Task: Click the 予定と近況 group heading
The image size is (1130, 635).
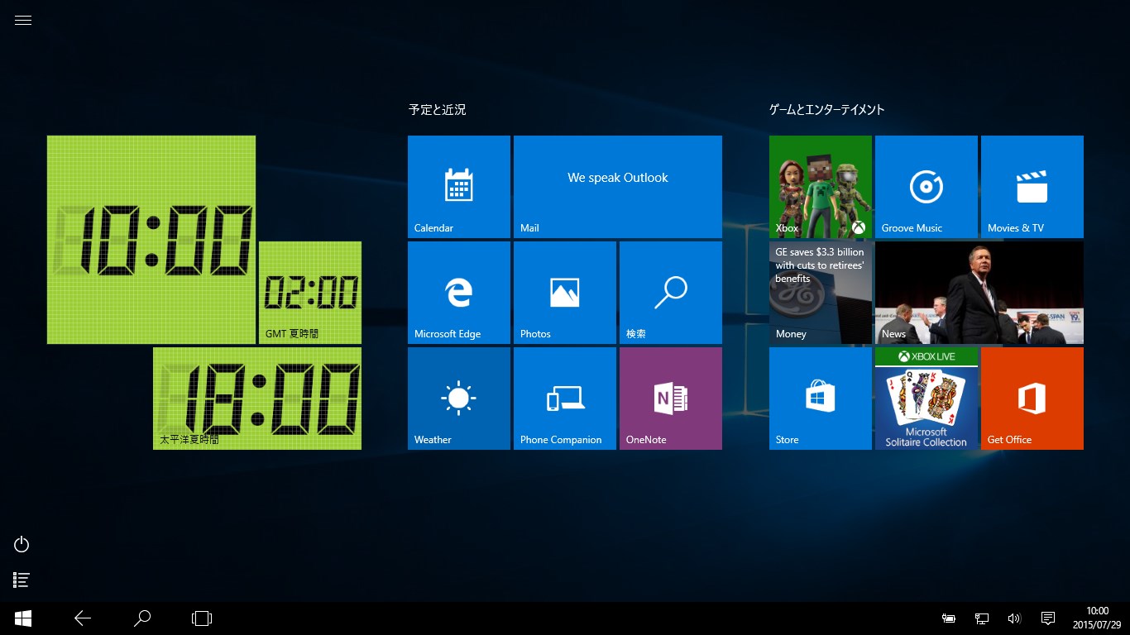Action: click(x=437, y=109)
